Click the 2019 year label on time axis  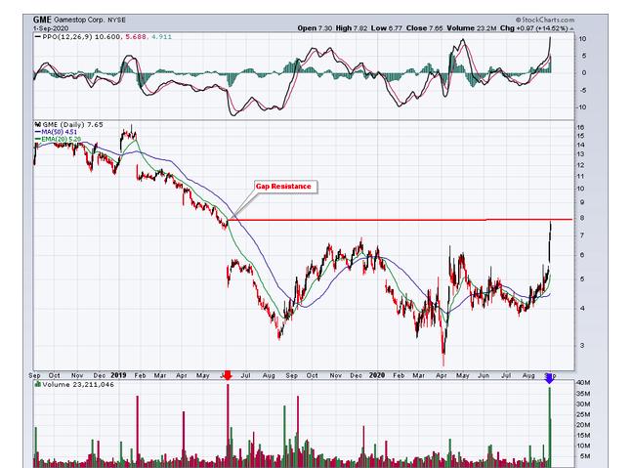pyautogui.click(x=118, y=375)
